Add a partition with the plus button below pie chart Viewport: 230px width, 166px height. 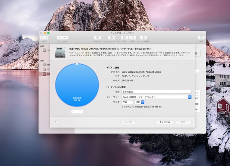[74, 112]
